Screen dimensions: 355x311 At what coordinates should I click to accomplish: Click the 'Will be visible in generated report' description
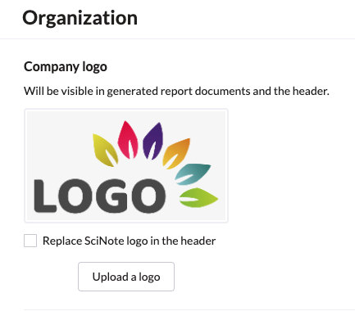pos(176,91)
